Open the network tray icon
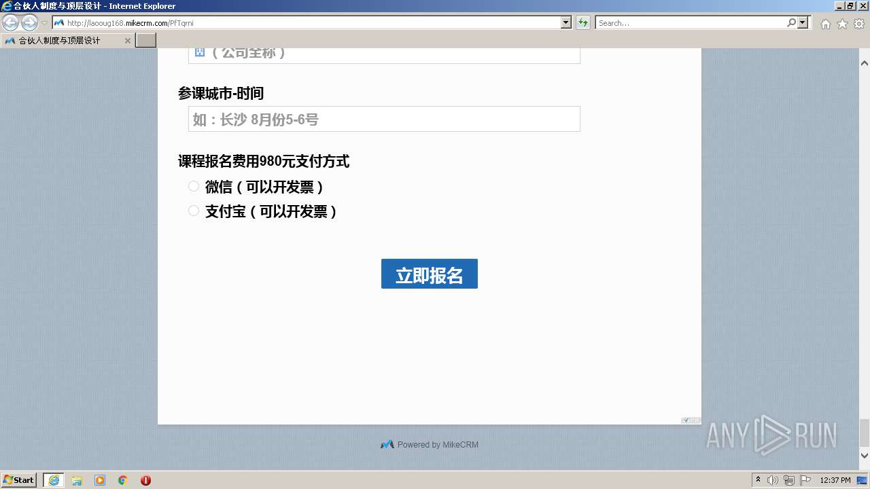The height and width of the screenshot is (489, 870). point(789,480)
